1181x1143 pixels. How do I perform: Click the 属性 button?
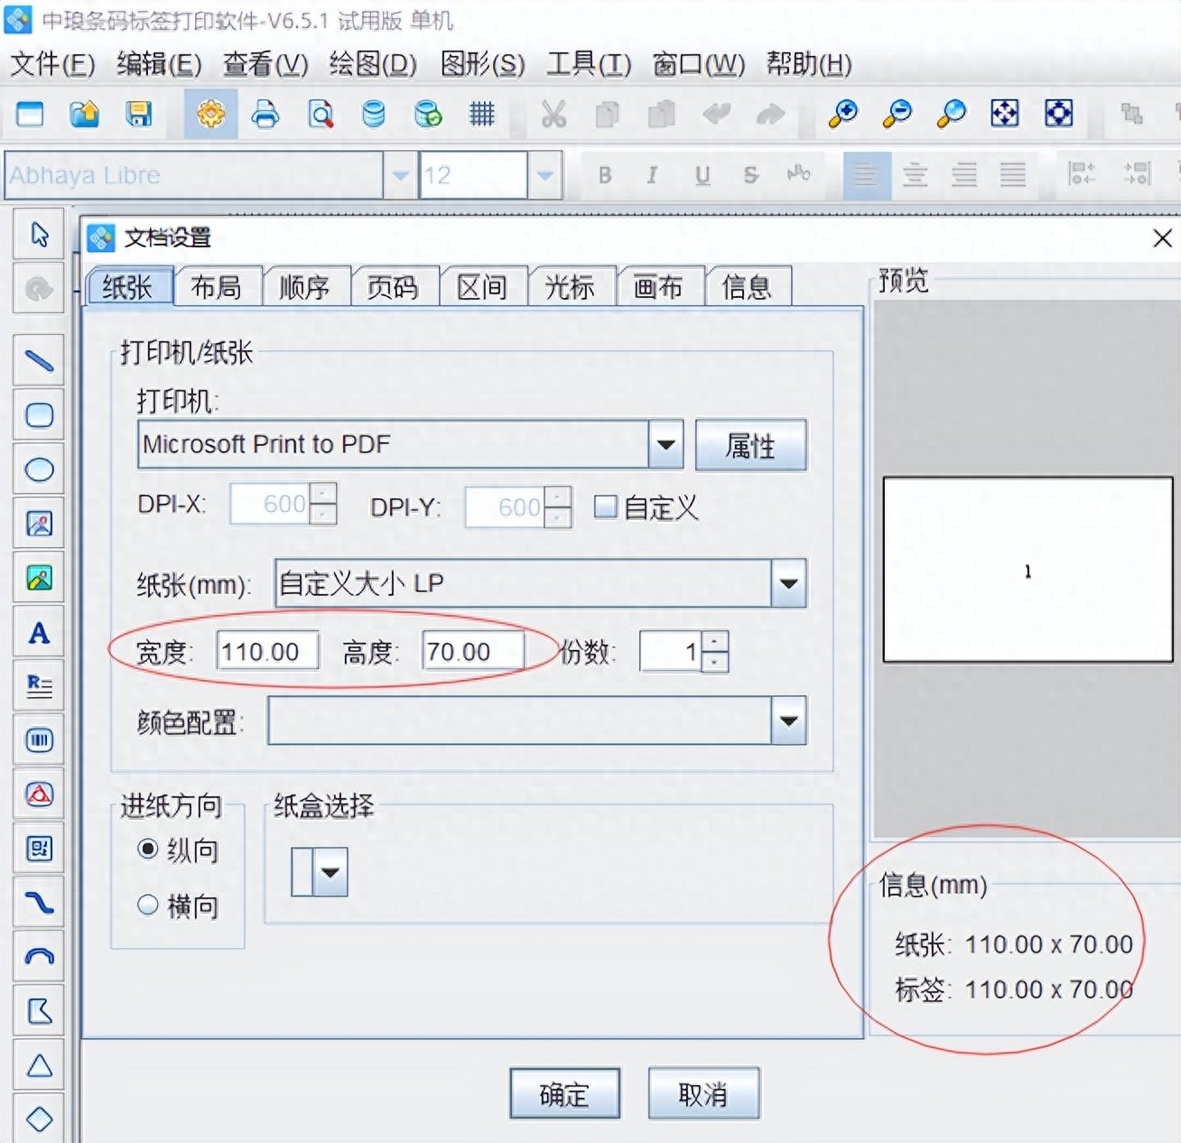tap(750, 444)
